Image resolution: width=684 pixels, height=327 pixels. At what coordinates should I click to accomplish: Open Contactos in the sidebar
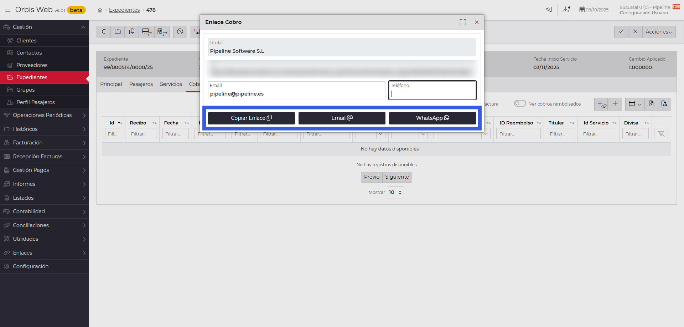click(x=45, y=53)
